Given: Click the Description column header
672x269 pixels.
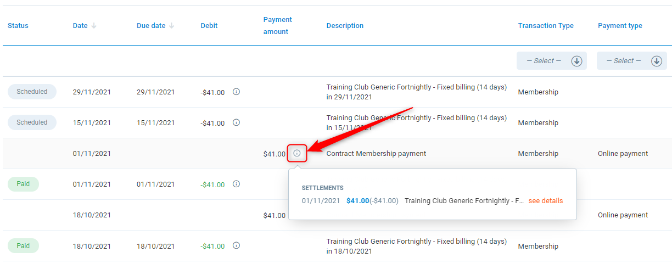Looking at the screenshot, I should pos(345,26).
